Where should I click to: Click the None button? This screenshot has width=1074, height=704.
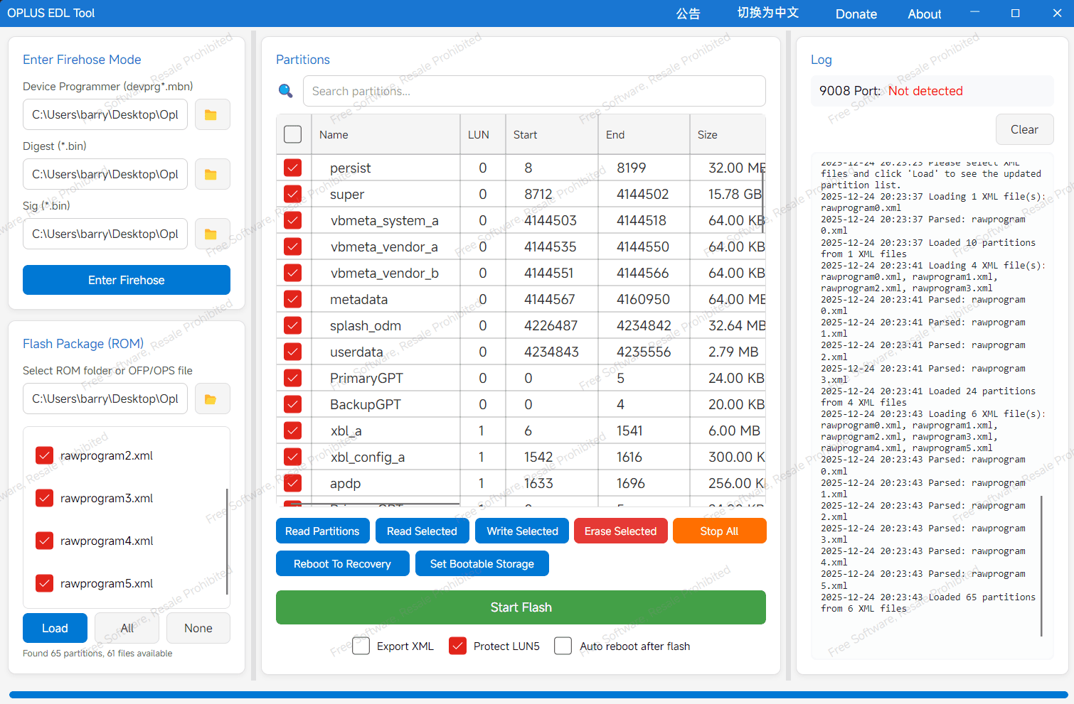coord(198,628)
